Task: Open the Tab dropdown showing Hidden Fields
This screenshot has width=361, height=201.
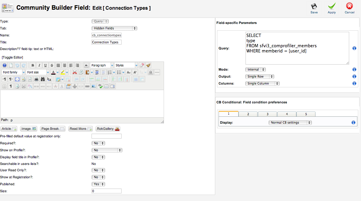Action: 114,28
